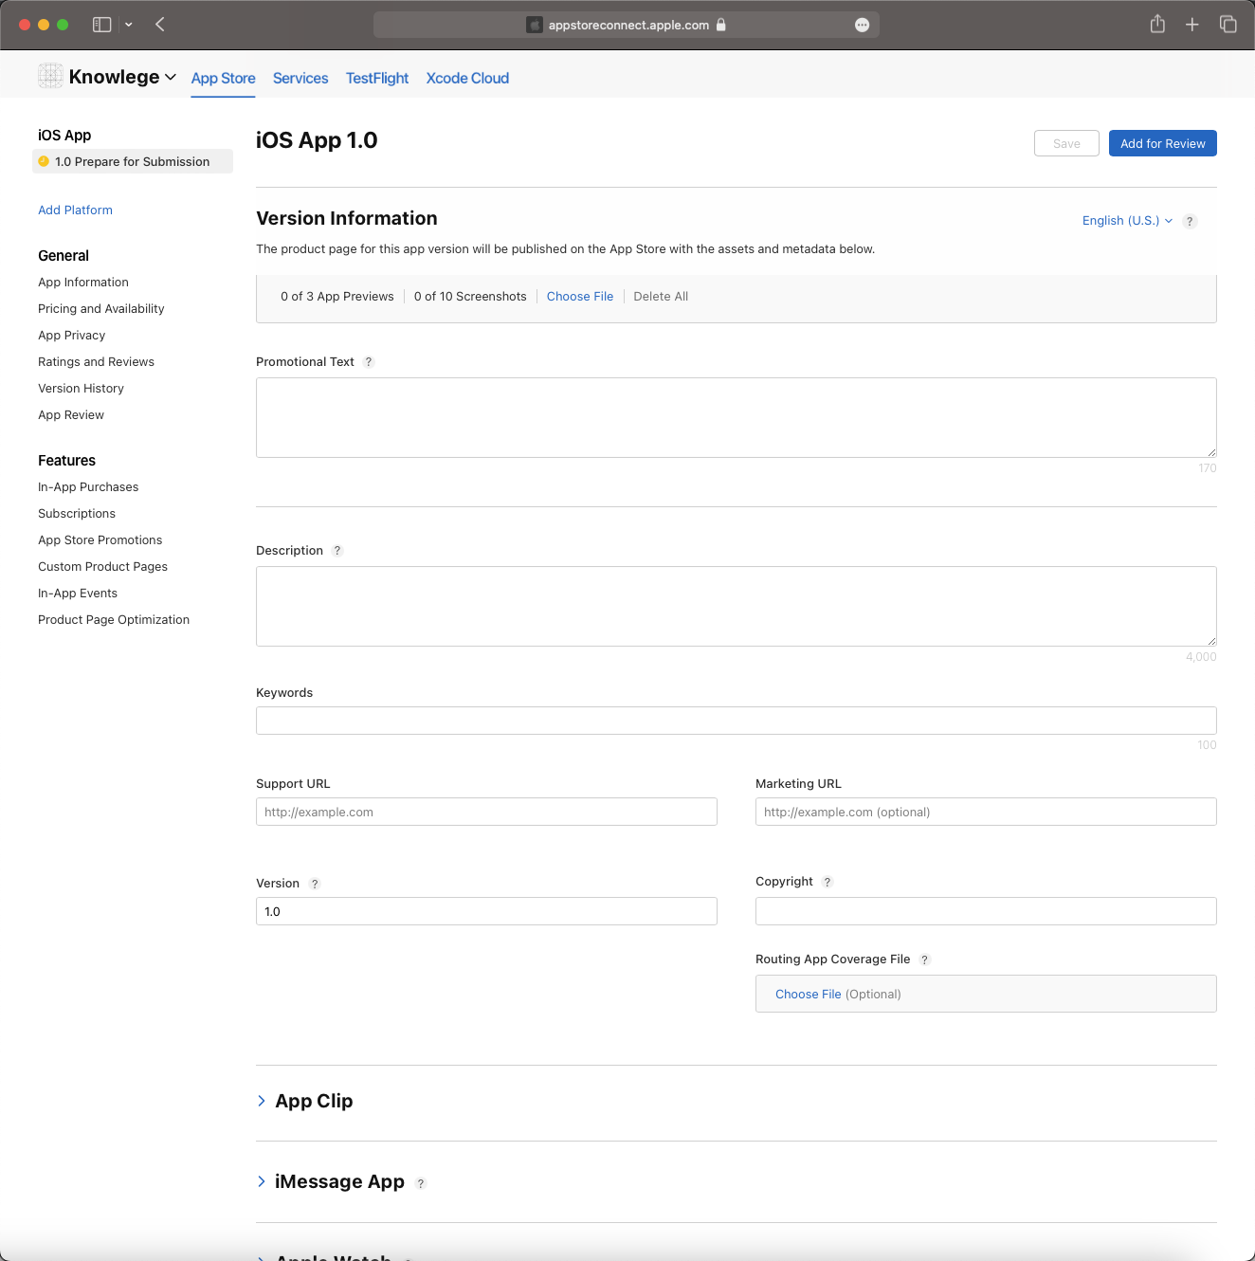The image size is (1255, 1261).
Task: Click the Knowlege app icon
Action: pyautogui.click(x=50, y=76)
